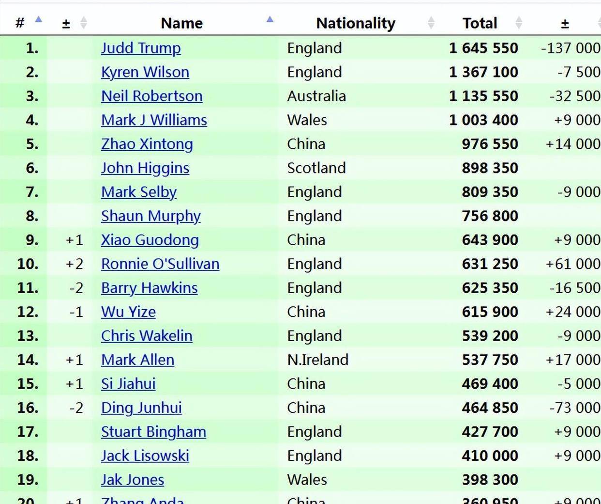
Task: Click the Barry Hawkins name link
Action: coord(150,288)
